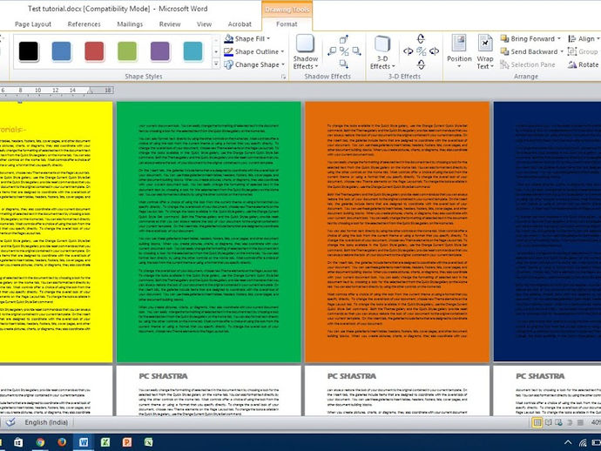Nudge shadow down
The height and width of the screenshot is (451, 601).
344,64
